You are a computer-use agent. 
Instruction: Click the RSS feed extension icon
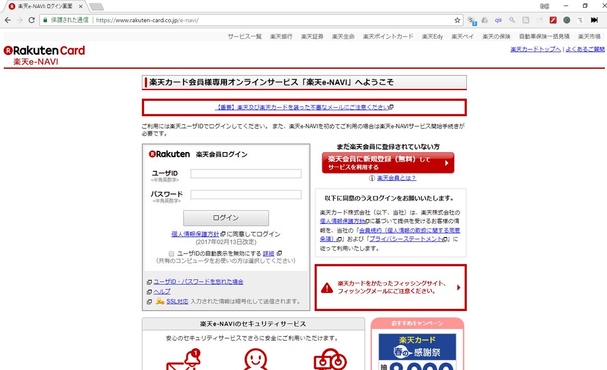click(x=526, y=20)
